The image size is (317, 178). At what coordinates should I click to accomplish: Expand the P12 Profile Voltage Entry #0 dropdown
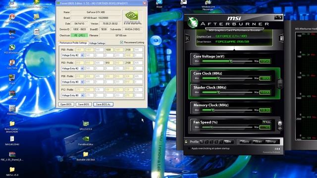(82, 95)
